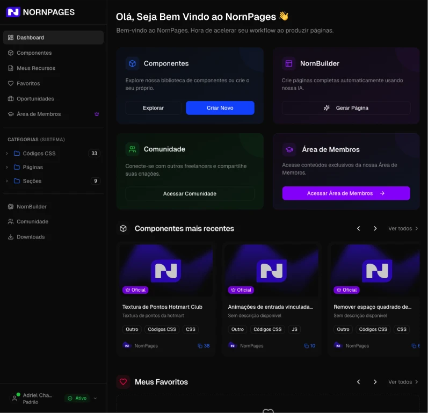Open Dashboard in the sidebar
Image resolution: width=428 pixels, height=413 pixels.
click(53, 38)
